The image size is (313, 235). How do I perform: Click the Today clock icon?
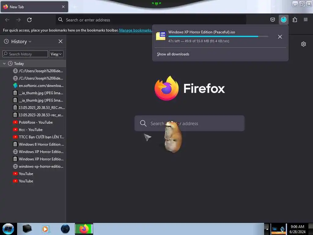click(x=10, y=64)
